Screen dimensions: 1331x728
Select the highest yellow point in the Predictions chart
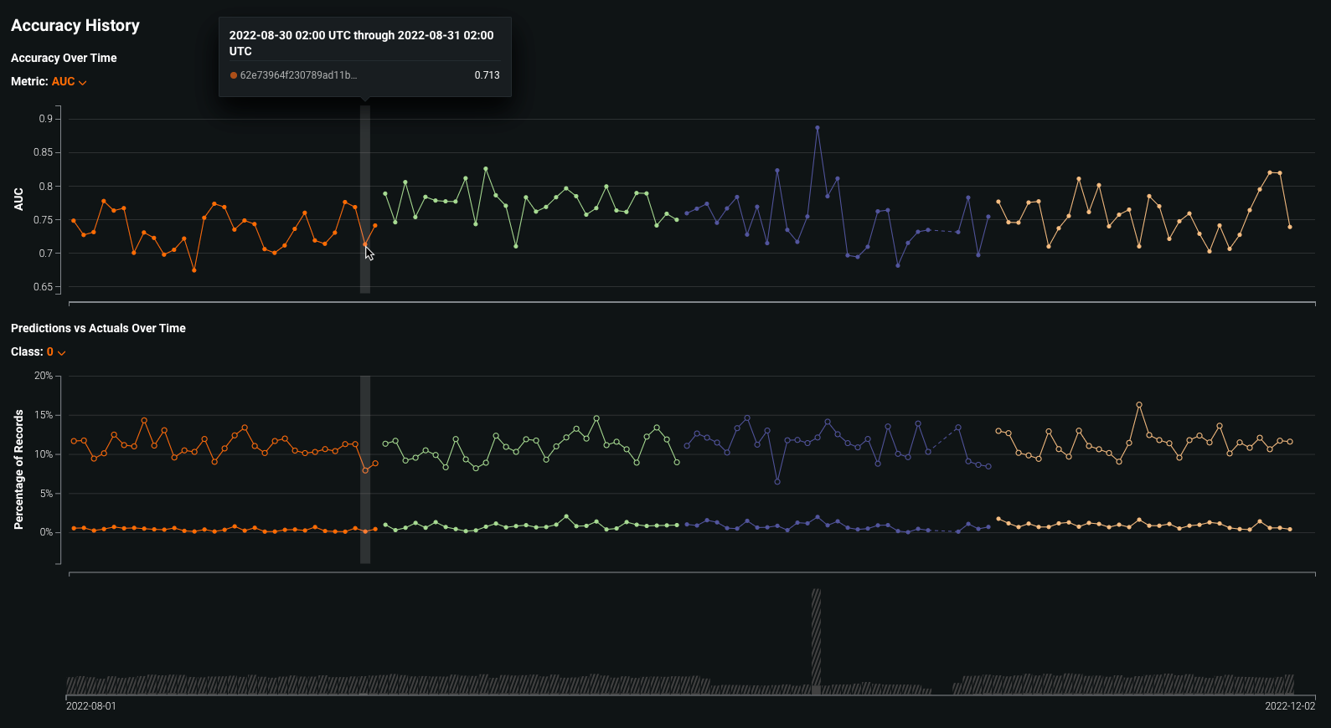click(1139, 405)
